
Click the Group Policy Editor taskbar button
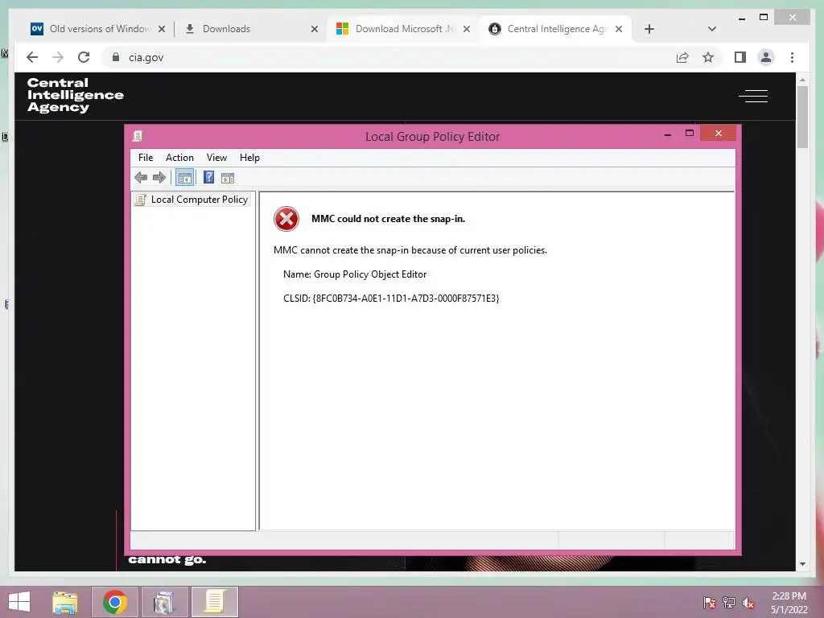point(214,602)
